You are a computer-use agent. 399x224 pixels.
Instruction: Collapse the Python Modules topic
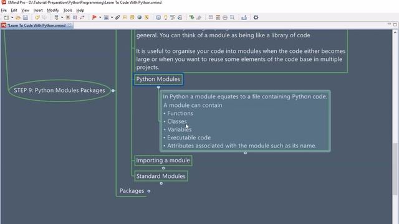click(x=158, y=87)
